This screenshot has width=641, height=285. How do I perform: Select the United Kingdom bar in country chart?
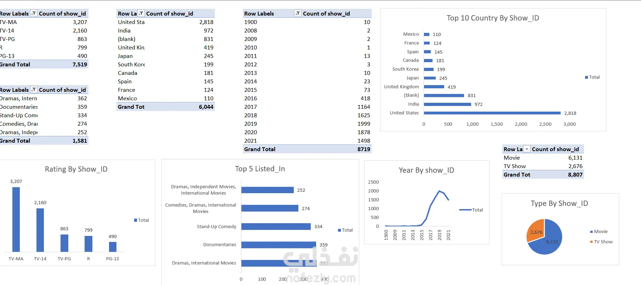click(434, 87)
